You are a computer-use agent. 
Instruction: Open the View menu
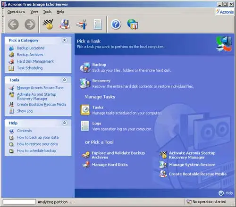click(34, 12)
